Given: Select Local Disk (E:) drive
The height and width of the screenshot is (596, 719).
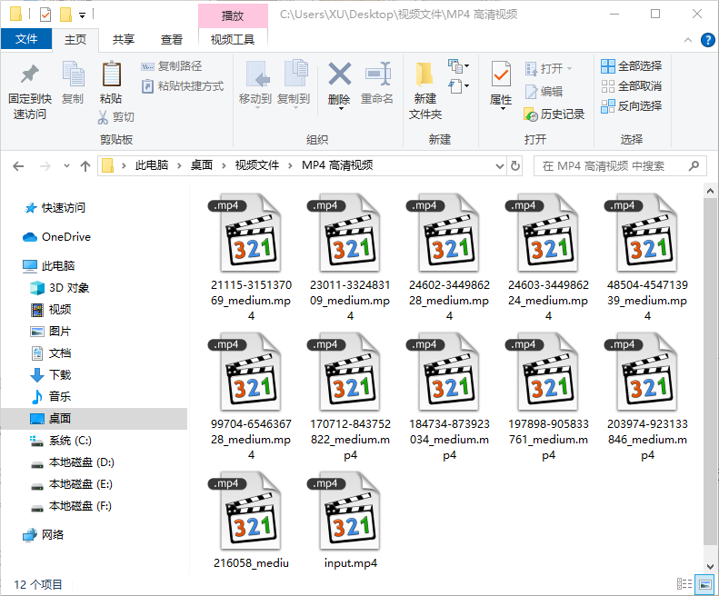Looking at the screenshot, I should click(x=71, y=484).
